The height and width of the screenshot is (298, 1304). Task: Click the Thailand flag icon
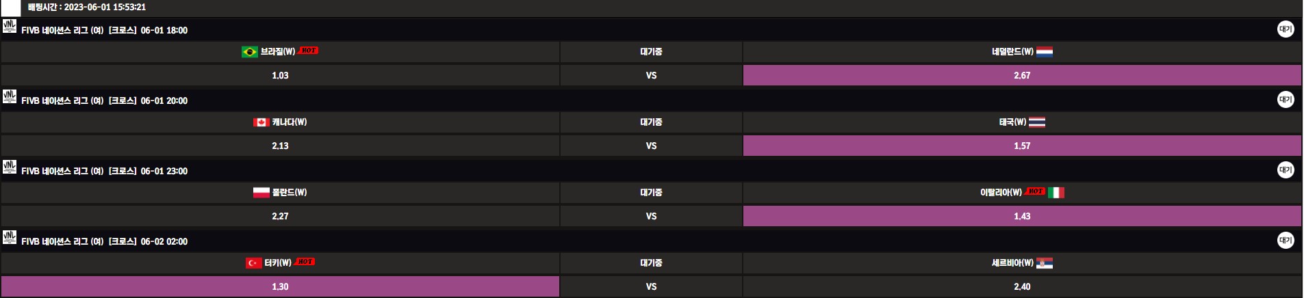pyautogui.click(x=1036, y=122)
